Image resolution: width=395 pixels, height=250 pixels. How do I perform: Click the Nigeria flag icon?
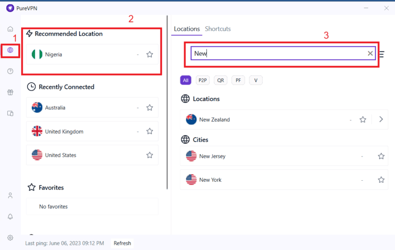(x=37, y=54)
